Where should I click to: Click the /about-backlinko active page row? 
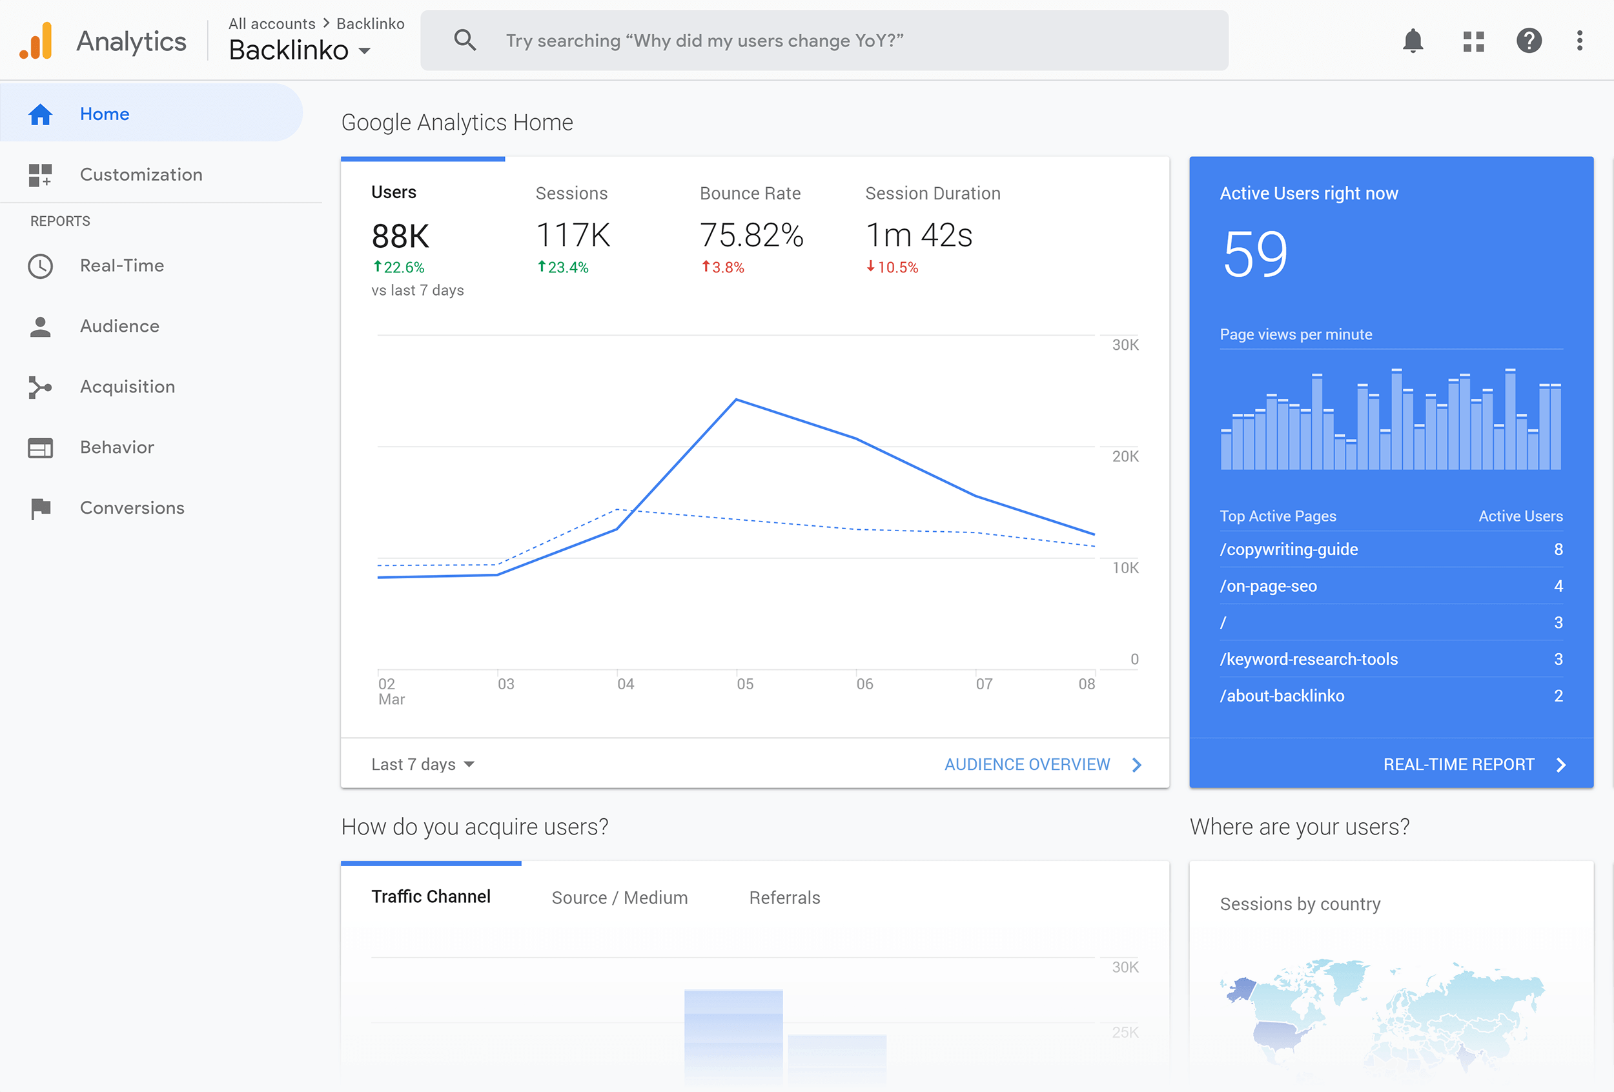tap(1391, 696)
